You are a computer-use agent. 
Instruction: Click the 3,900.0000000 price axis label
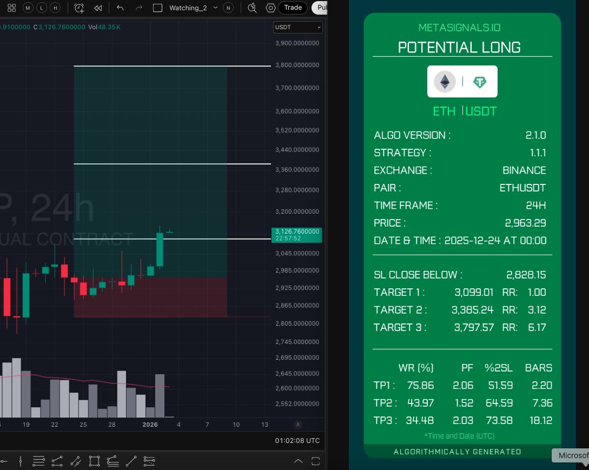pos(297,43)
